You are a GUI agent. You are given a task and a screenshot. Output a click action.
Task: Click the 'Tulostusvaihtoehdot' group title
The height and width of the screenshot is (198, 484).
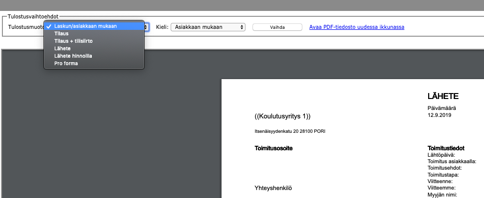tap(33, 16)
